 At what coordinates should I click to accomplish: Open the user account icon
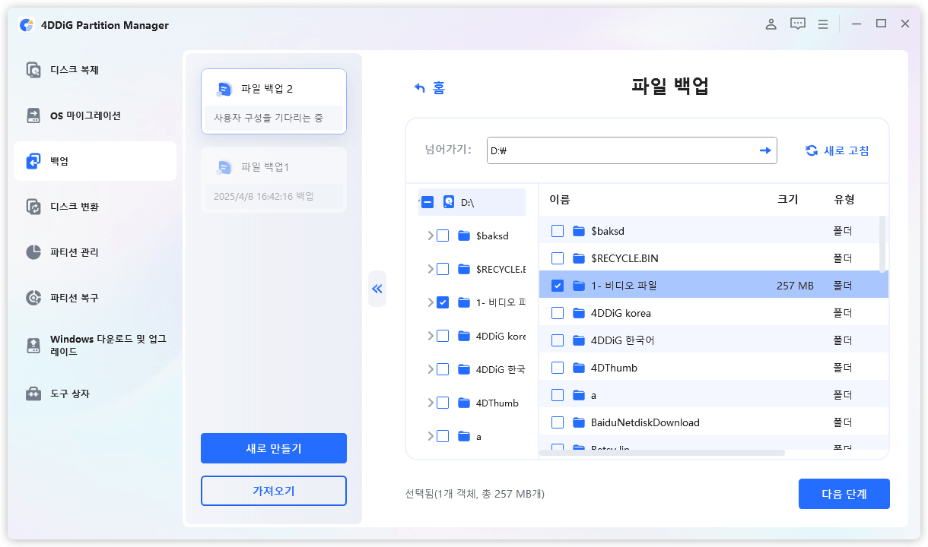point(771,24)
